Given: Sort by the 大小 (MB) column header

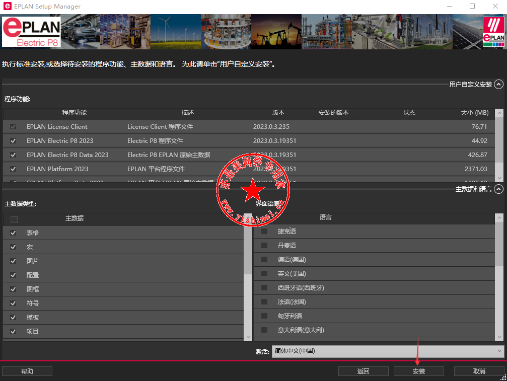Looking at the screenshot, I should point(475,113).
